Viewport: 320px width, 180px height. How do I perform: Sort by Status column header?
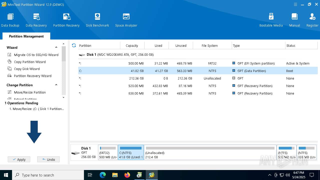click(x=301, y=45)
